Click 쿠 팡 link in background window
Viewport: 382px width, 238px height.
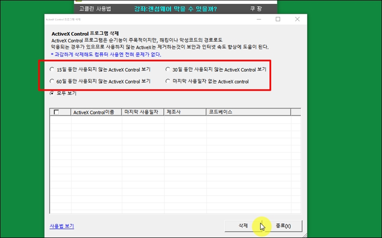(x=256, y=9)
